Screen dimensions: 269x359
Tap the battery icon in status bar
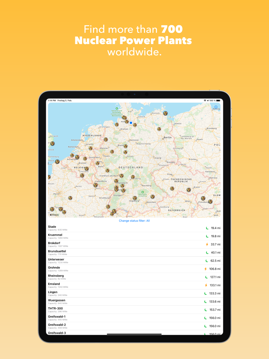click(x=218, y=100)
